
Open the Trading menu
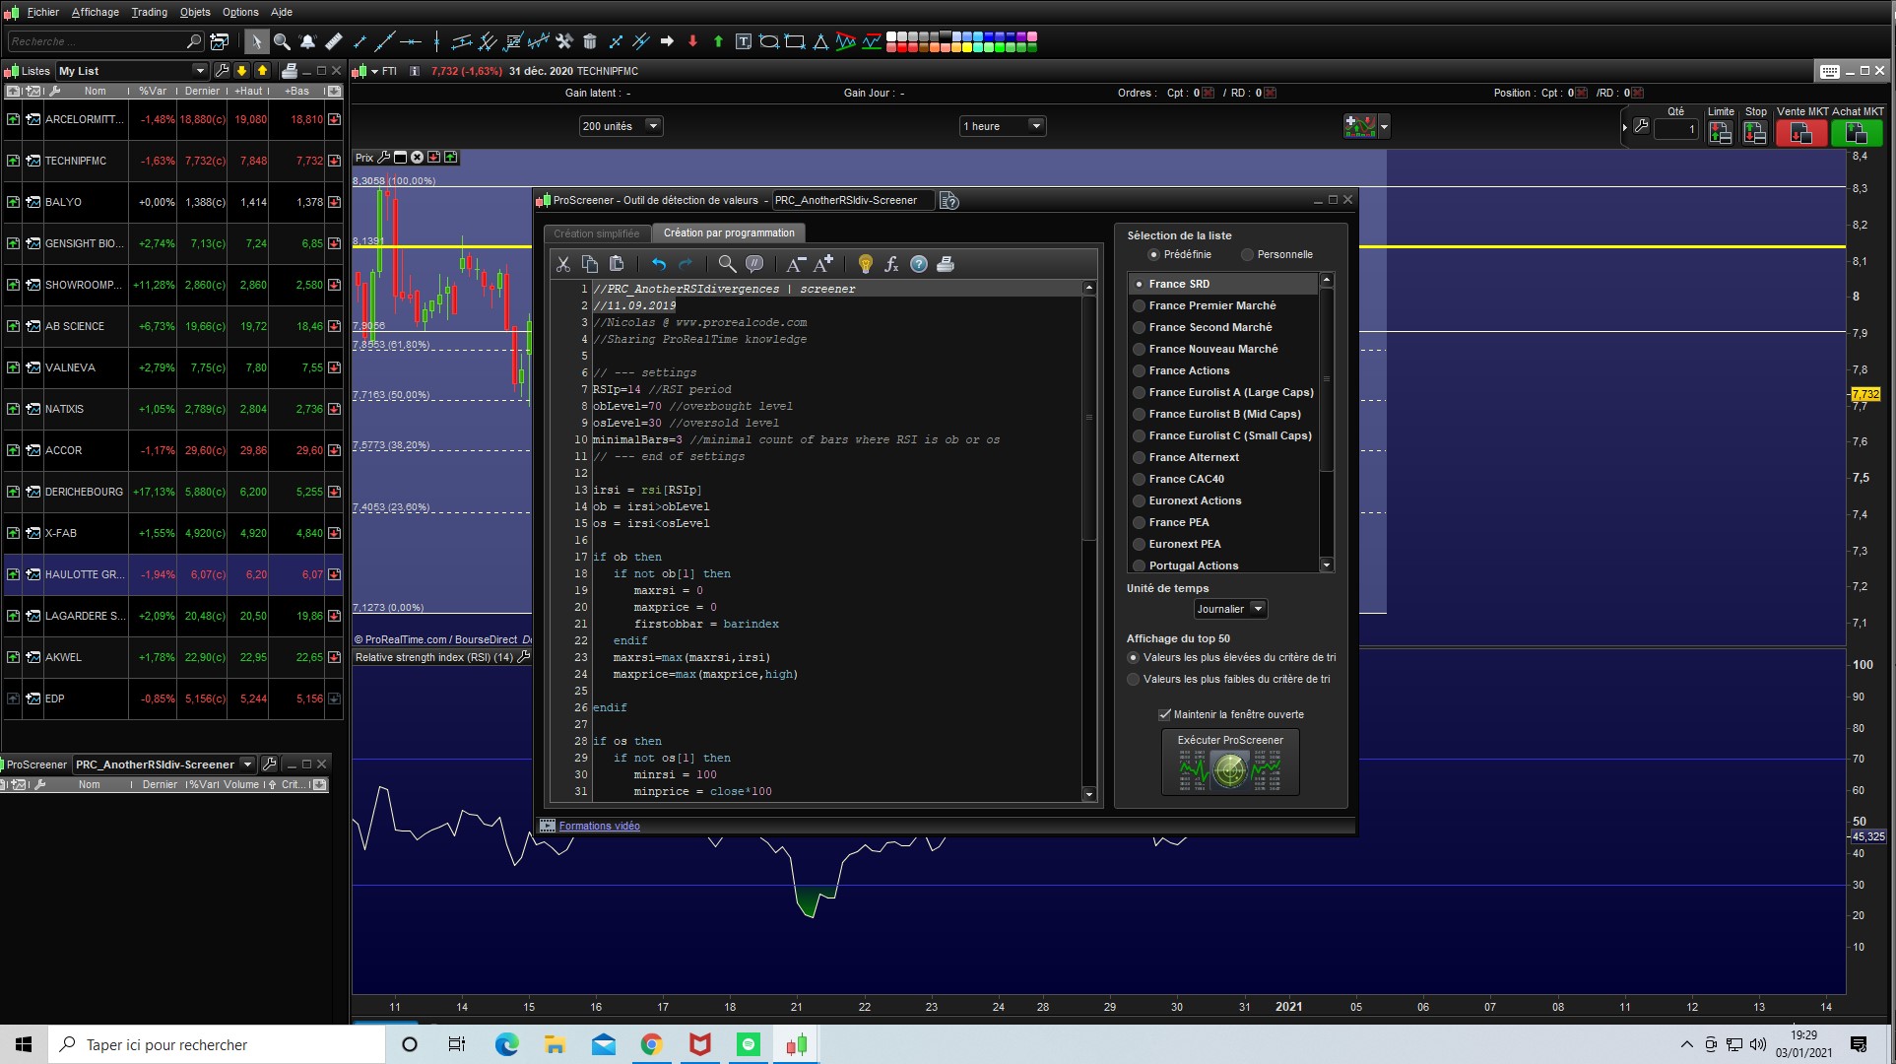click(150, 12)
